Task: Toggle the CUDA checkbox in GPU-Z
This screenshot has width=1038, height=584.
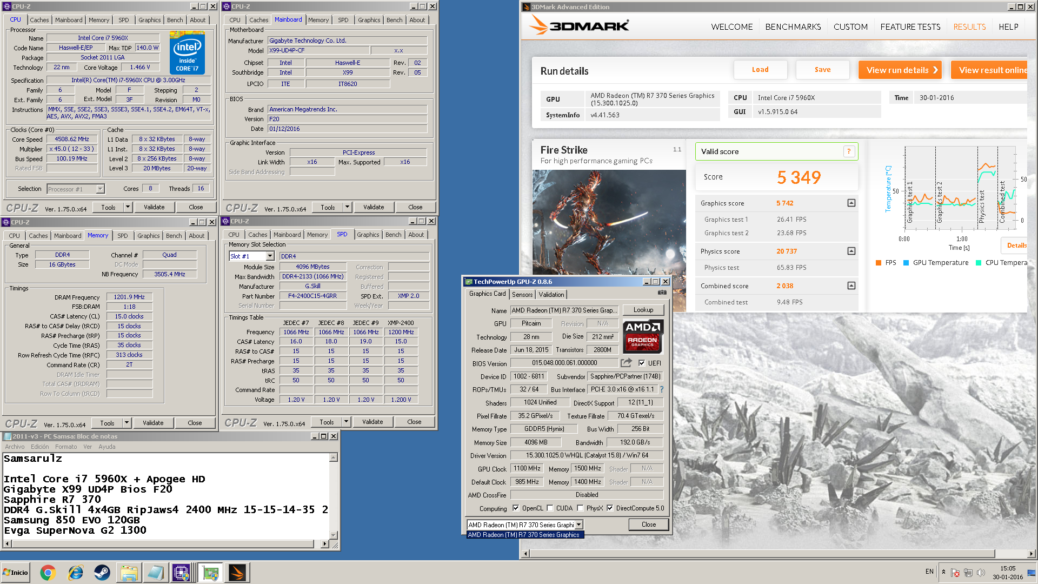Action: coord(550,508)
